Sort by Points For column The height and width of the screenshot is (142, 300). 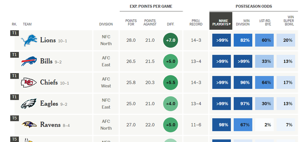[131, 23]
